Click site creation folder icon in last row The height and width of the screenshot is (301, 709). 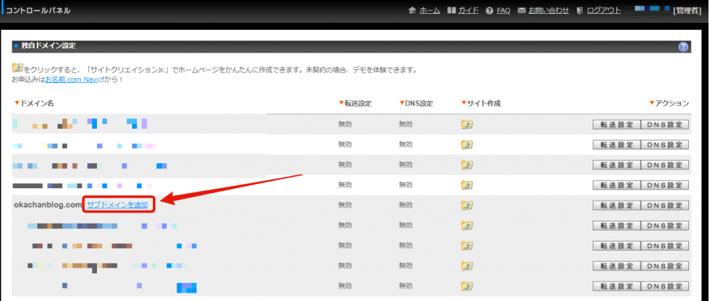click(x=467, y=286)
